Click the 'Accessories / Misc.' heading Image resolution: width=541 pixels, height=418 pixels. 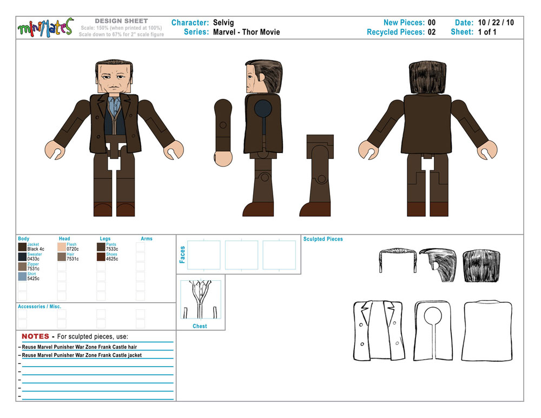[39, 306]
